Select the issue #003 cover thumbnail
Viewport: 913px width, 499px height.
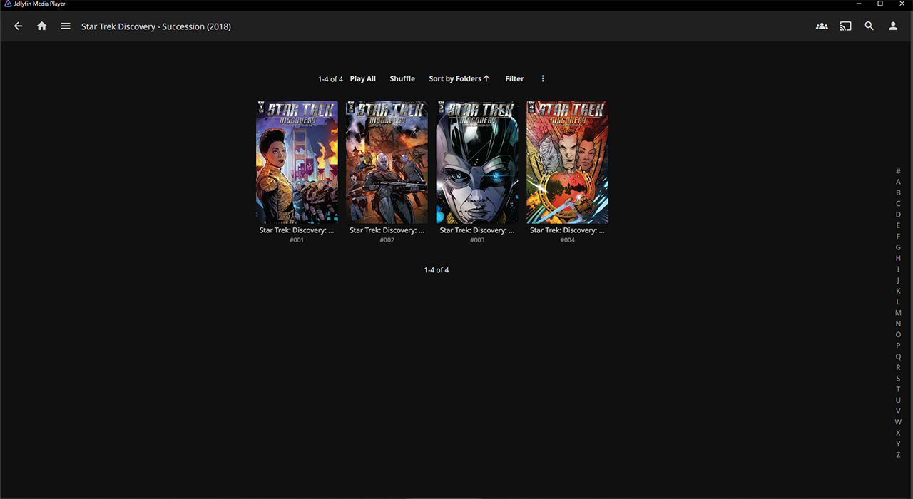pos(477,163)
